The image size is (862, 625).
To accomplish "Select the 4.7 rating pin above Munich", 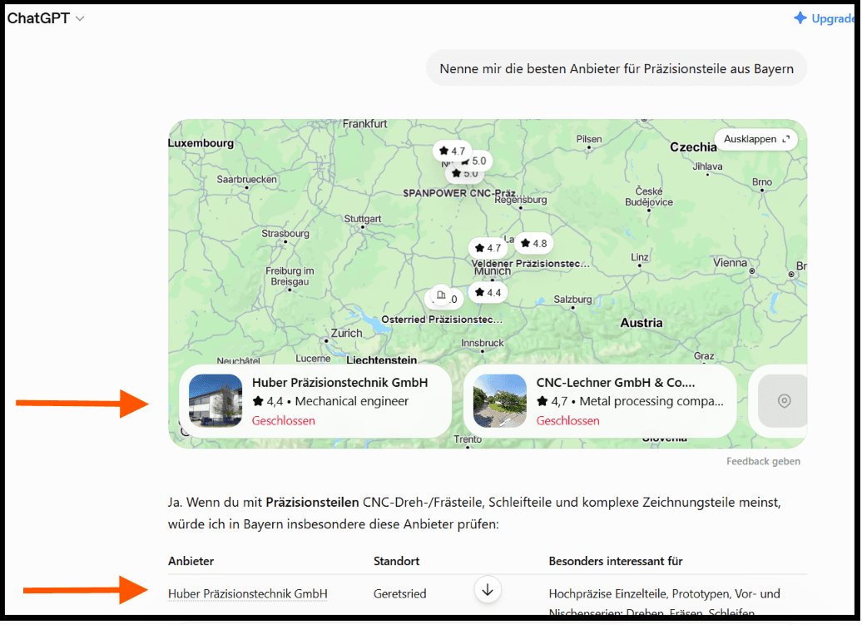I will point(487,248).
